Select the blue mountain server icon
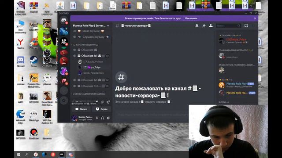 point(63,31)
